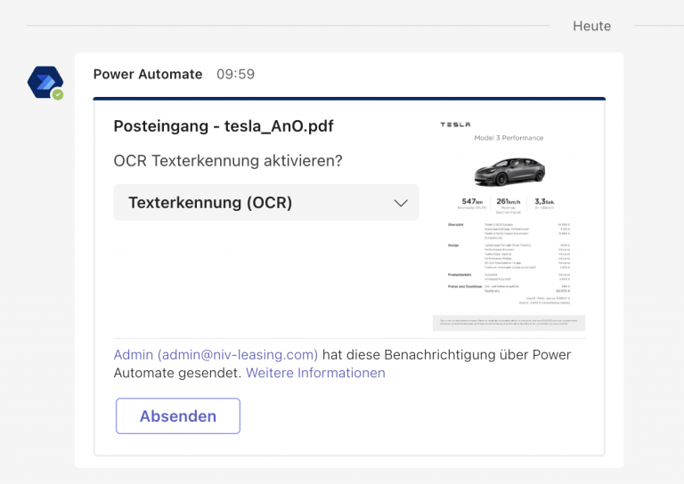The width and height of the screenshot is (684, 484).
Task: Click the Heute date separator label
Action: (x=592, y=26)
